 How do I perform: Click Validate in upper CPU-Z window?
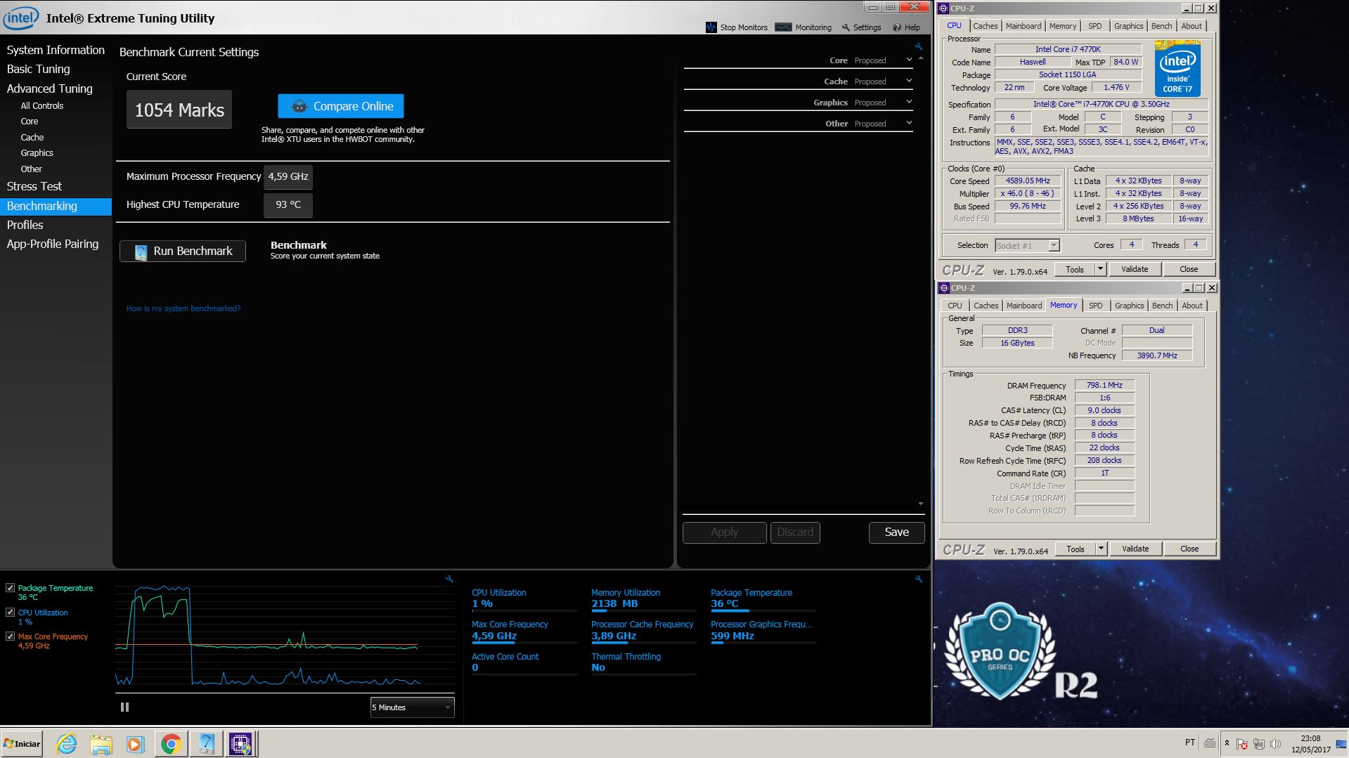(1135, 269)
